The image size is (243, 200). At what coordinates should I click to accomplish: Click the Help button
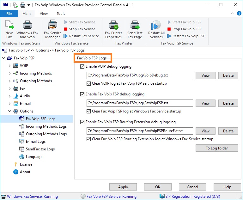pyautogui.click(x=227, y=187)
